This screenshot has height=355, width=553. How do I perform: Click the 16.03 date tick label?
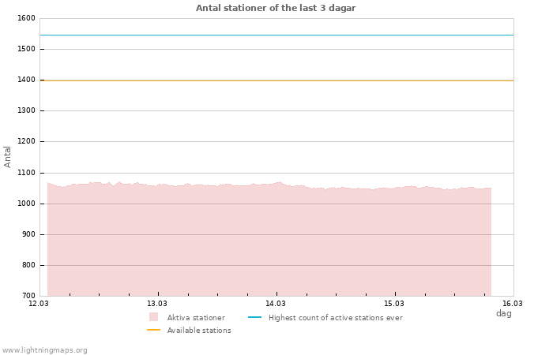coord(513,303)
